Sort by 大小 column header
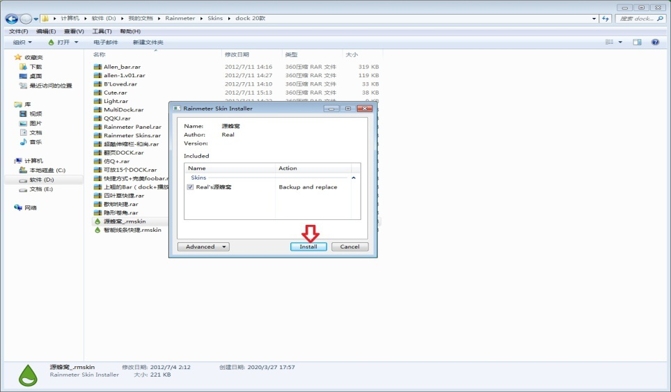 click(x=352, y=54)
